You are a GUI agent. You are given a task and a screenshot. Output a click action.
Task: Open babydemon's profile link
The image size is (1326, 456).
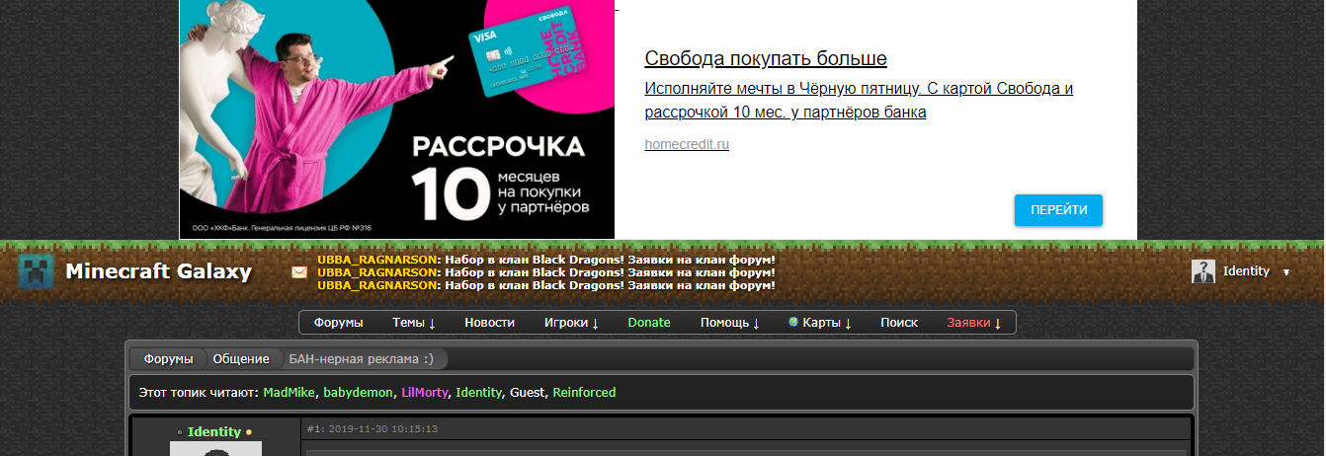click(x=359, y=393)
